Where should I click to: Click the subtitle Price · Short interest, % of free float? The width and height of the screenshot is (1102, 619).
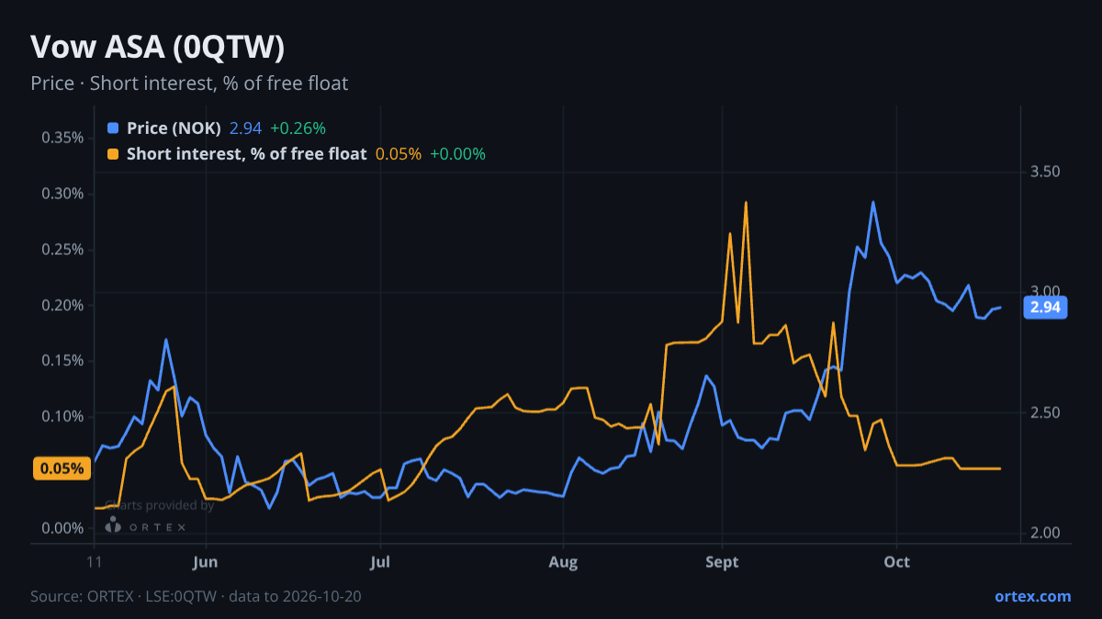tap(189, 83)
